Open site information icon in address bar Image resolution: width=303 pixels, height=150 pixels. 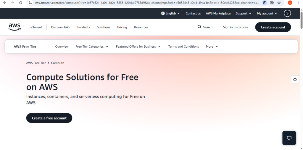point(30,3)
